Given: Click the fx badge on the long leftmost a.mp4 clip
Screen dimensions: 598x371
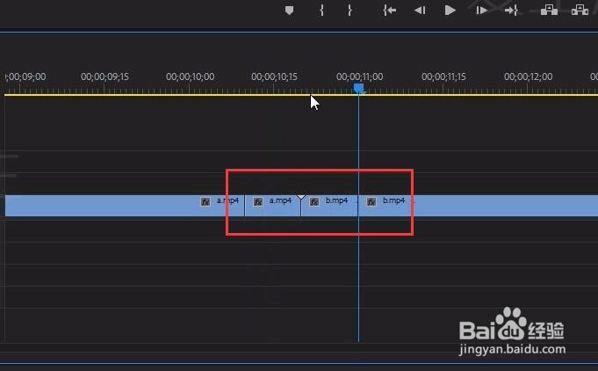Looking at the screenshot, I should pyautogui.click(x=205, y=201).
